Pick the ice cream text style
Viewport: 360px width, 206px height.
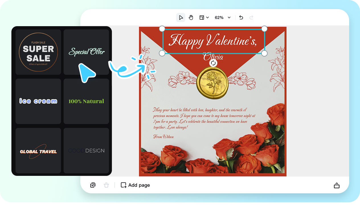(x=38, y=101)
